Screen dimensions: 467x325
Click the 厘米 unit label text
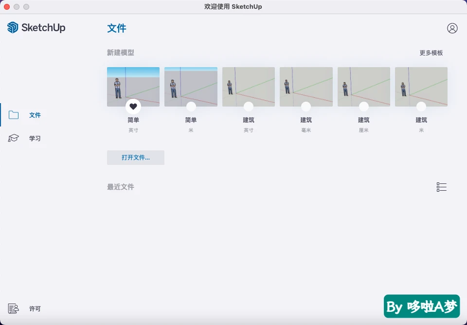[x=364, y=130]
